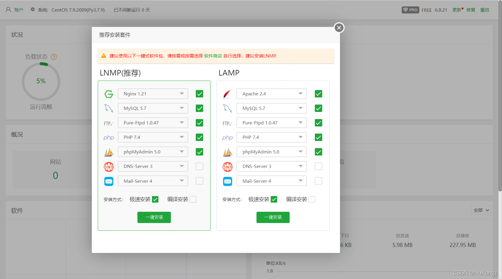Image resolution: width=502 pixels, height=279 pixels.
Task: Uncheck MySQL 5.7 in LNMP
Action: coord(199,108)
